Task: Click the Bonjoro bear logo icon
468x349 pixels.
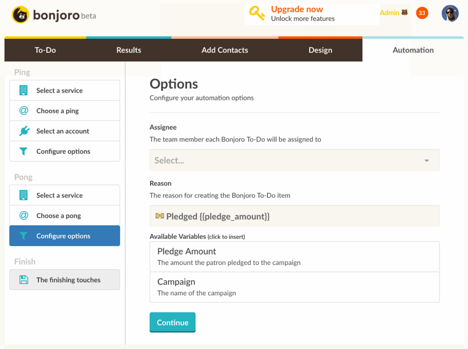Action: [20, 14]
